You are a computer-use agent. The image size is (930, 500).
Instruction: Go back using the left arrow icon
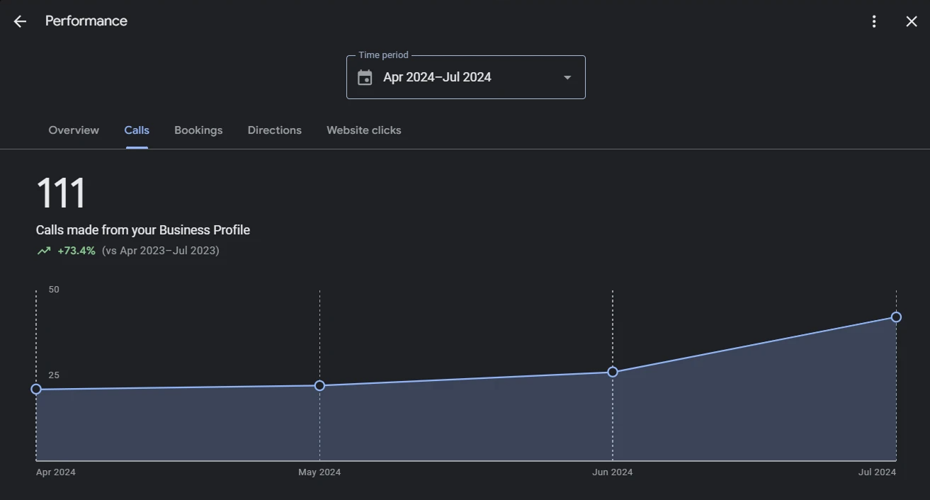pos(20,21)
